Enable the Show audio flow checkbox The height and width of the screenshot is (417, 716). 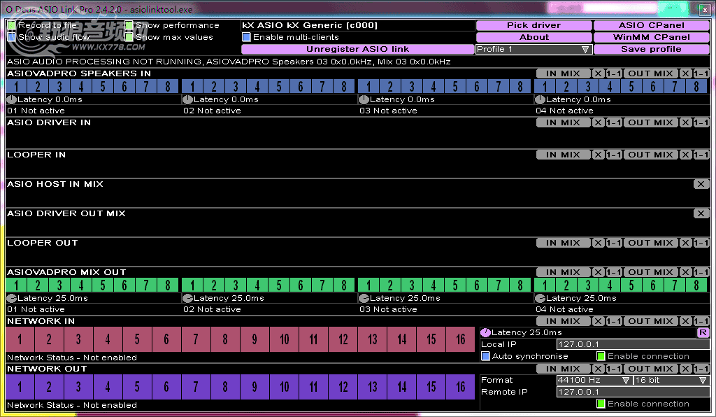point(12,37)
